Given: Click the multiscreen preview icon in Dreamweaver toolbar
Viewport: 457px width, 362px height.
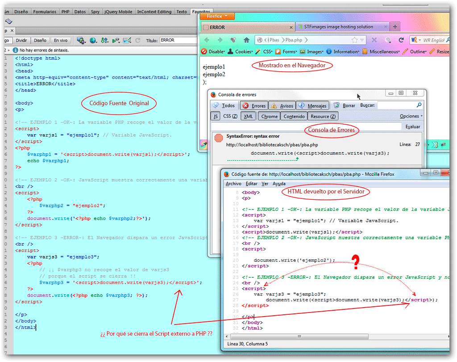Looking at the screenshot, I should tap(81, 41).
